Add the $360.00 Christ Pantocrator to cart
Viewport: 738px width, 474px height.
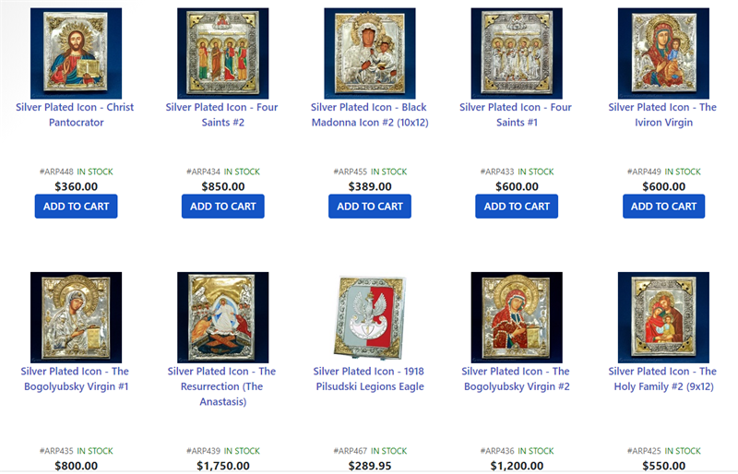76,207
